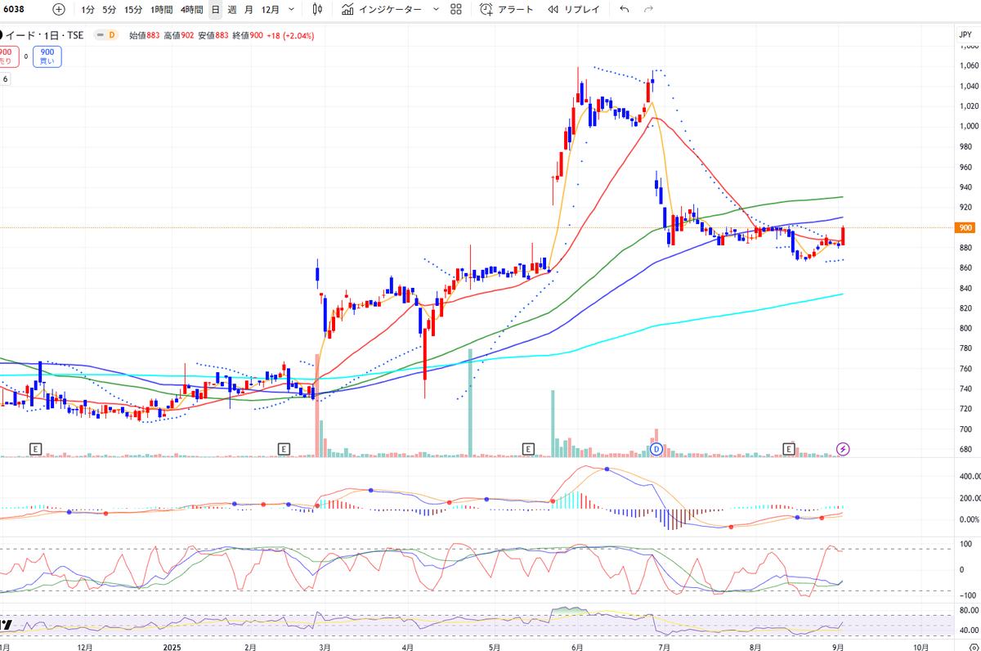981x651 pixels.
Task: Click the 6月 label on time axis
Action: [x=577, y=646]
